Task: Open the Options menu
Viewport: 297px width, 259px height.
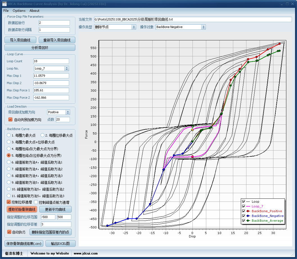Action: [x=19, y=11]
